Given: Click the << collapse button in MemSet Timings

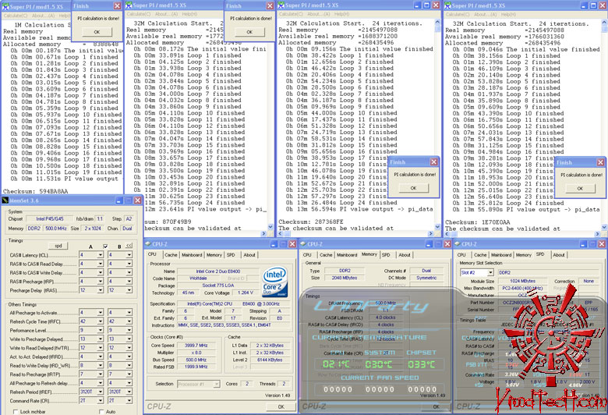Looking at the screenshot, I should 129,246.
